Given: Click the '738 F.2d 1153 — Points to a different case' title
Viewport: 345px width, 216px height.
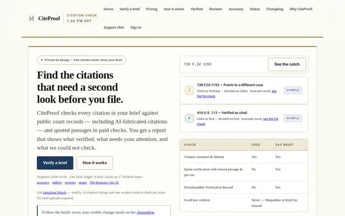Looking at the screenshot, I should coord(230,85).
